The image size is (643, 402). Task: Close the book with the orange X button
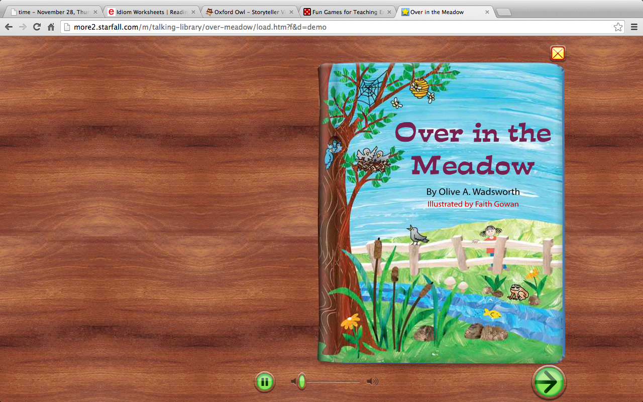(558, 53)
